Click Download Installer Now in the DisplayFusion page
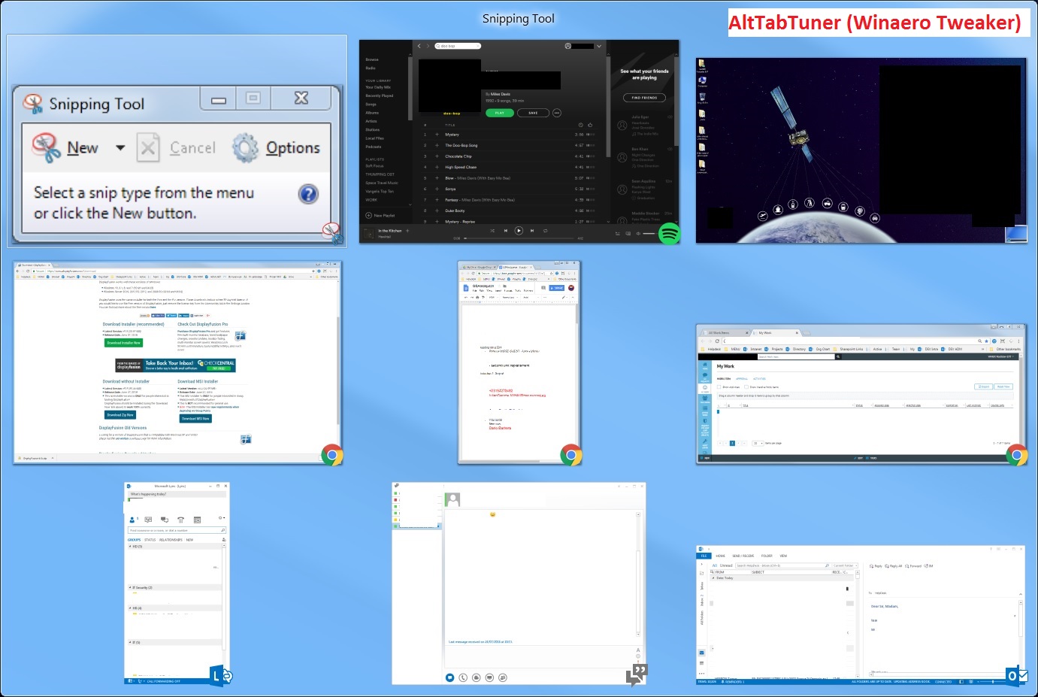The height and width of the screenshot is (697, 1038). tap(123, 343)
